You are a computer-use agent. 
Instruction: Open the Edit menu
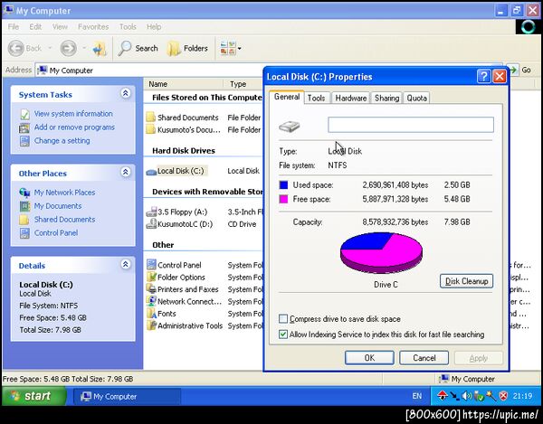click(x=35, y=26)
